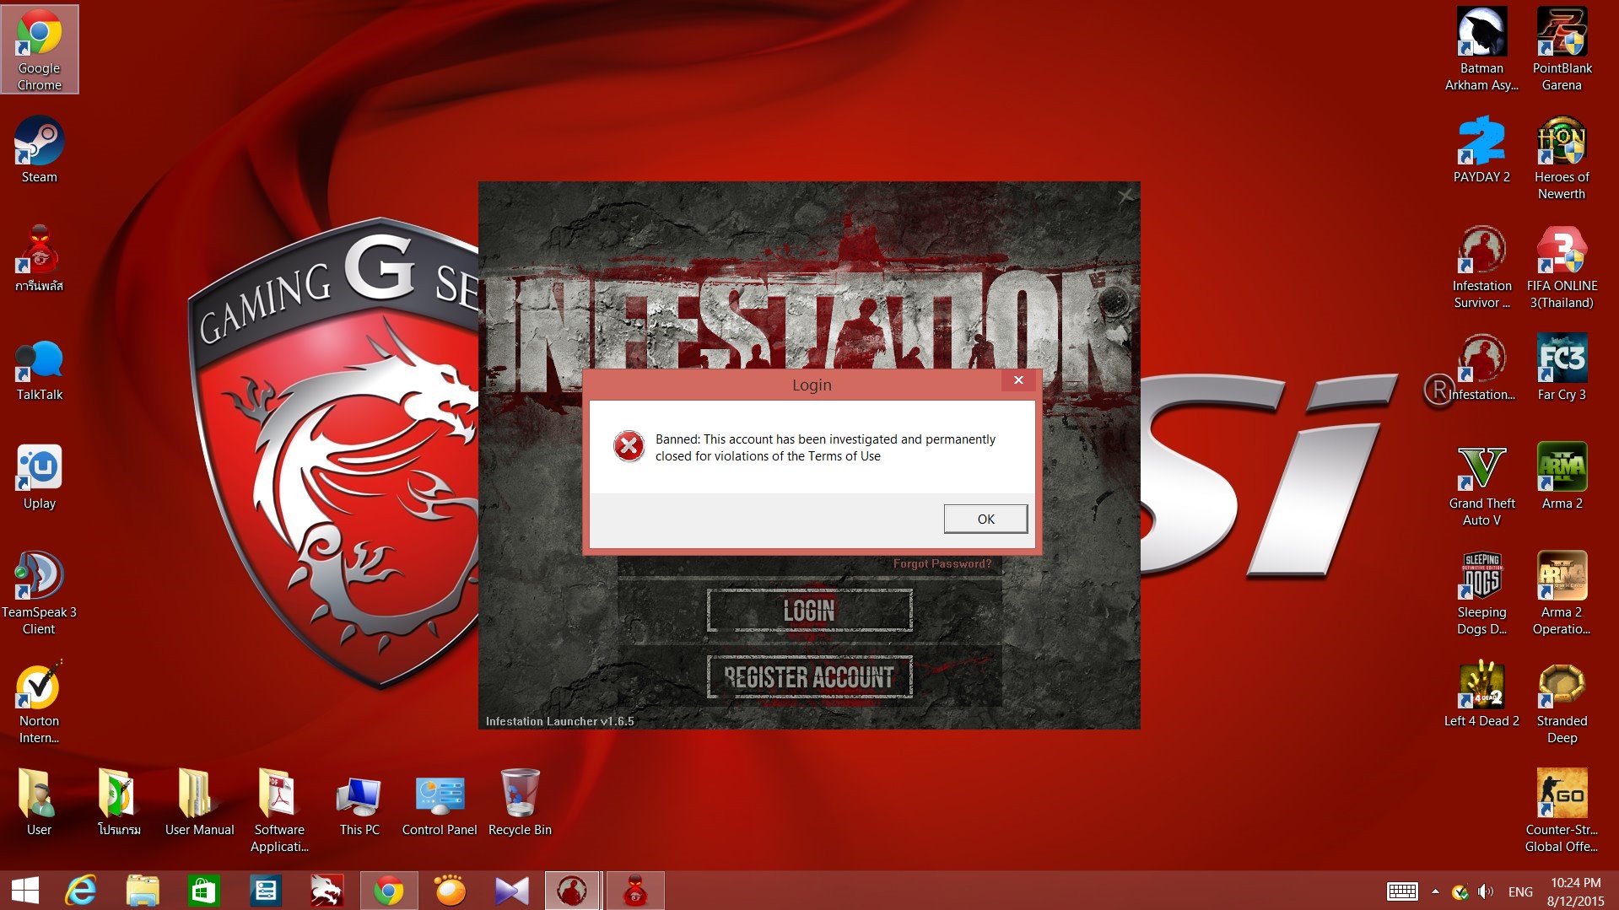This screenshot has height=910, width=1619.
Task: Click the 'Infestation Launcher v1.6.5' version text
Action: pos(559,721)
